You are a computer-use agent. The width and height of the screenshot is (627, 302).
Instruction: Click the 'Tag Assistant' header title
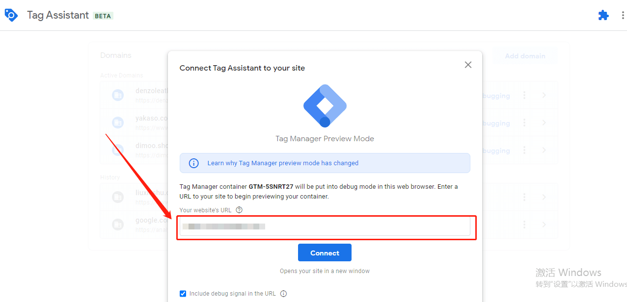click(x=58, y=15)
